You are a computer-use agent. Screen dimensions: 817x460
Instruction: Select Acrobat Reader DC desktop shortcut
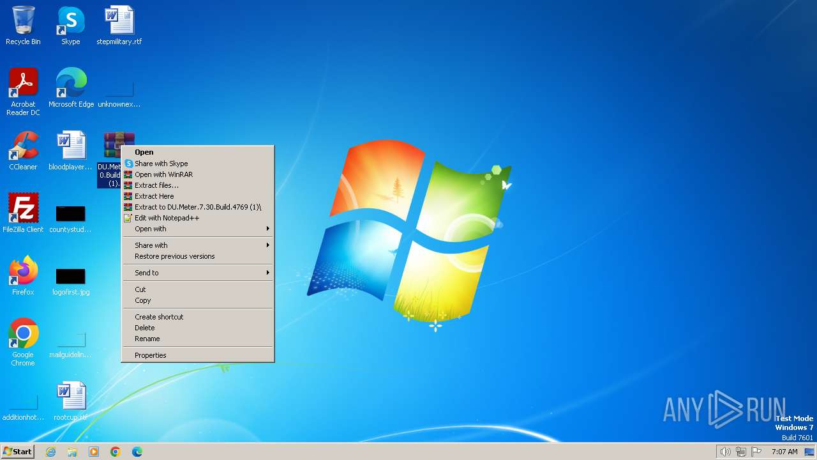coord(23,92)
